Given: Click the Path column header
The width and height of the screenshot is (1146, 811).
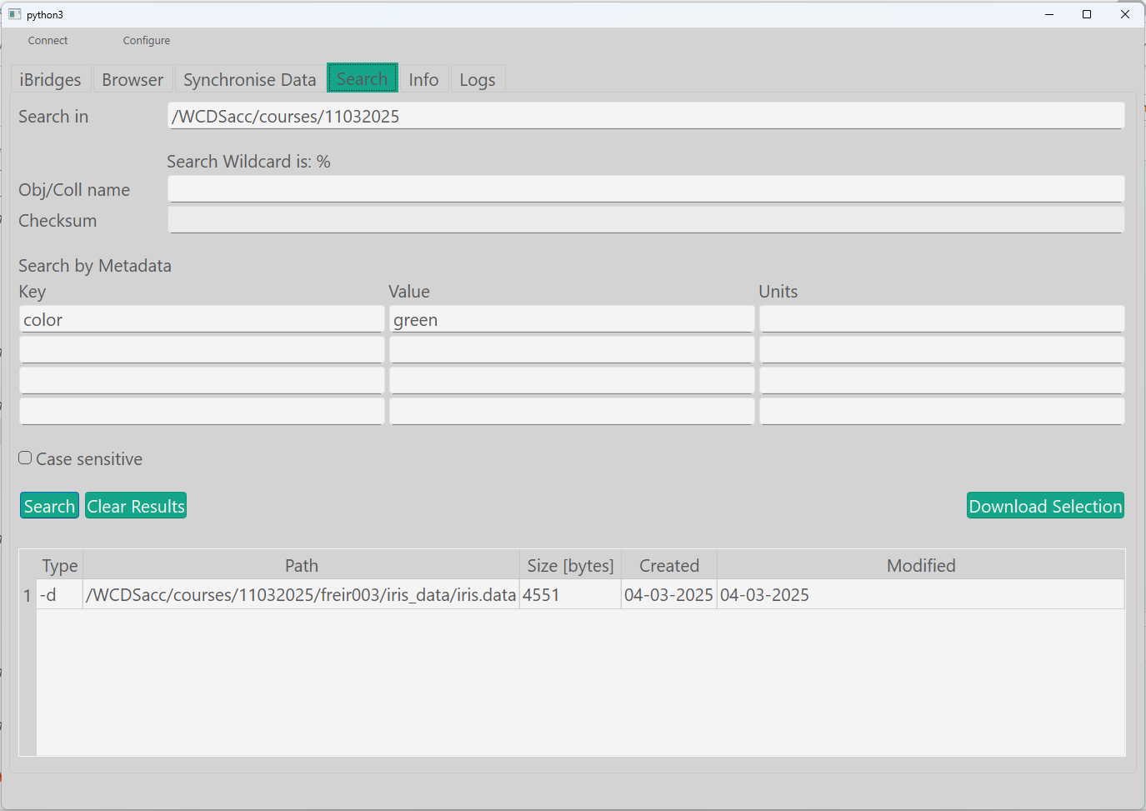Looking at the screenshot, I should [301, 565].
